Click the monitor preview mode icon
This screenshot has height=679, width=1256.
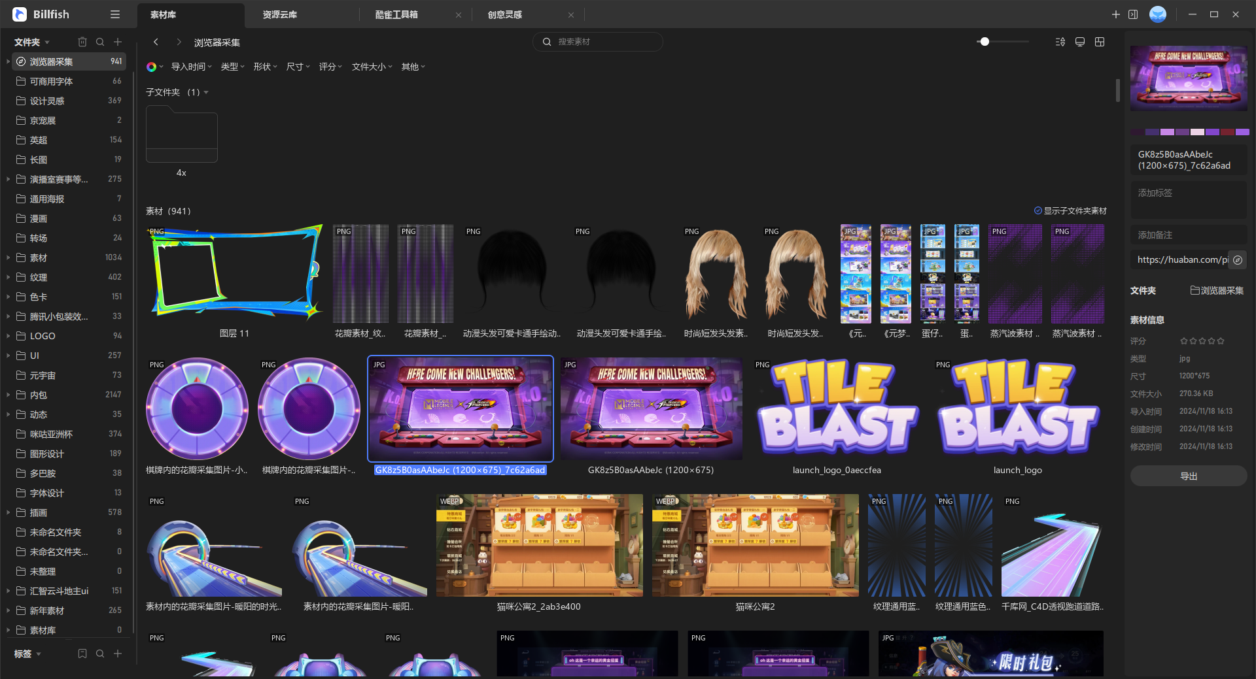(1080, 42)
